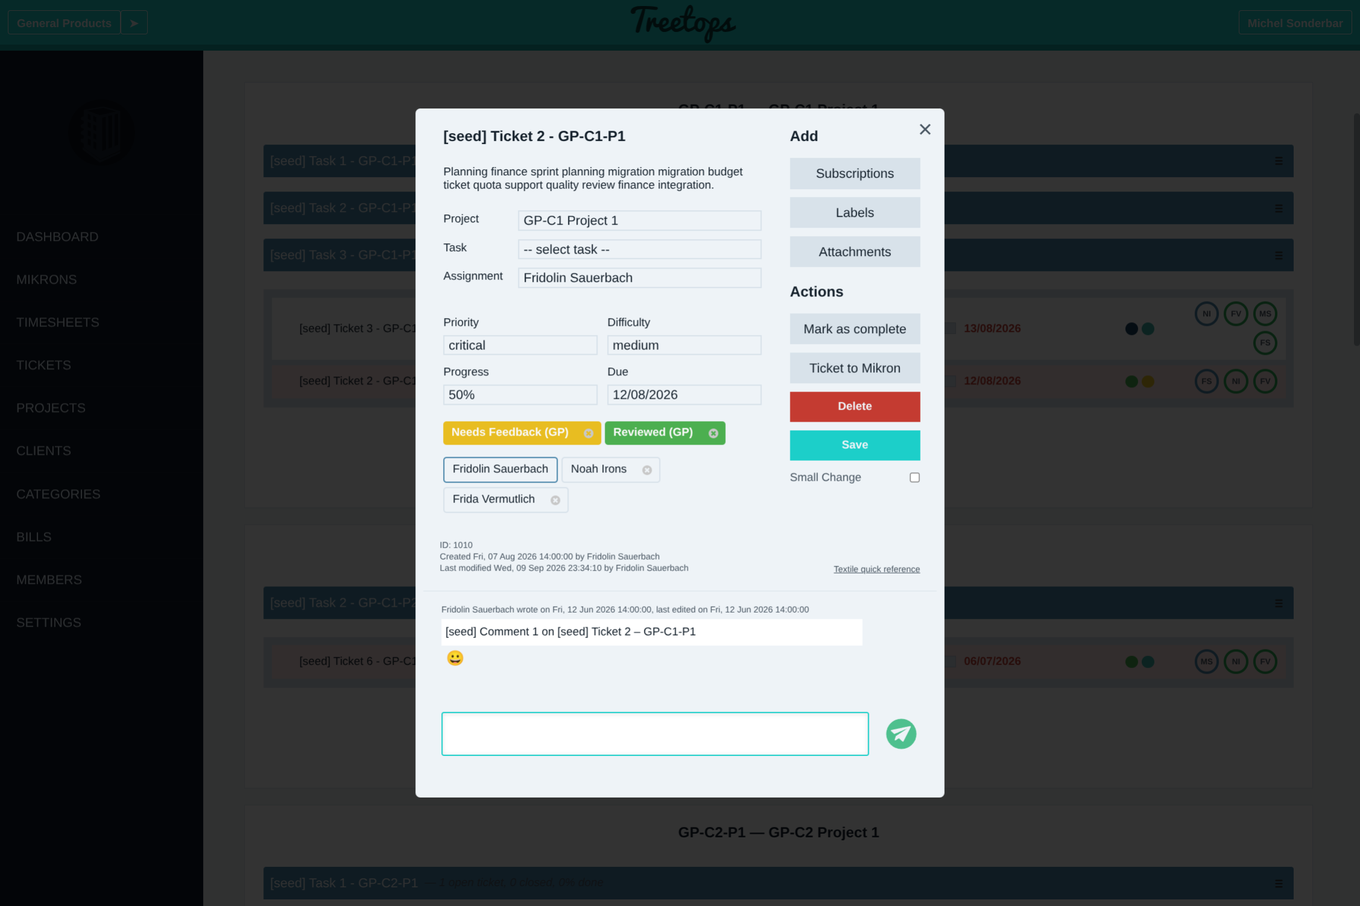
Task: Focus the new comment text box
Action: pos(655,734)
